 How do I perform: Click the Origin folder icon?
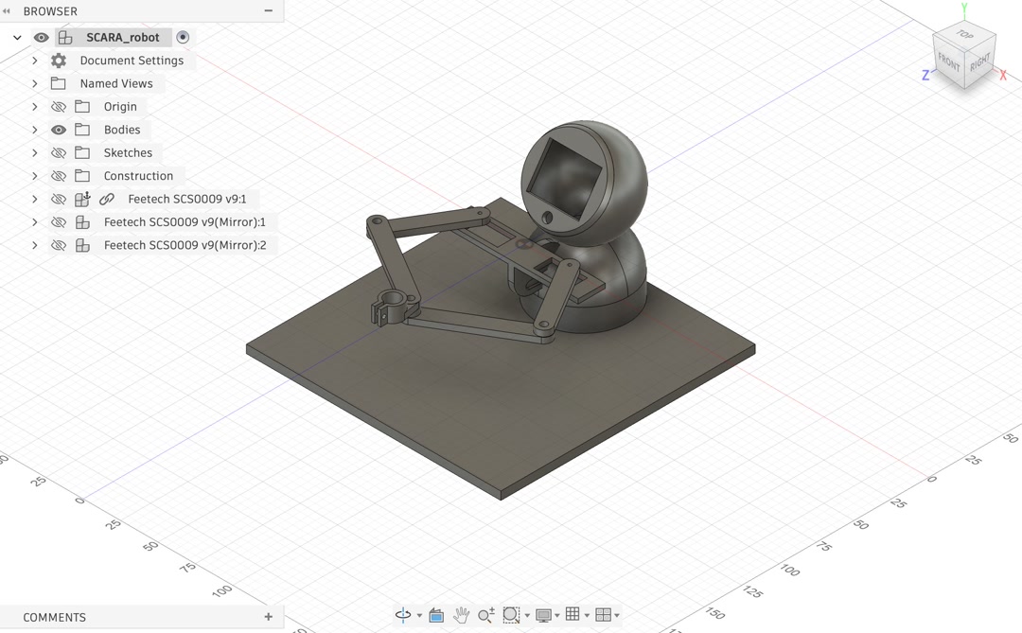click(x=82, y=106)
